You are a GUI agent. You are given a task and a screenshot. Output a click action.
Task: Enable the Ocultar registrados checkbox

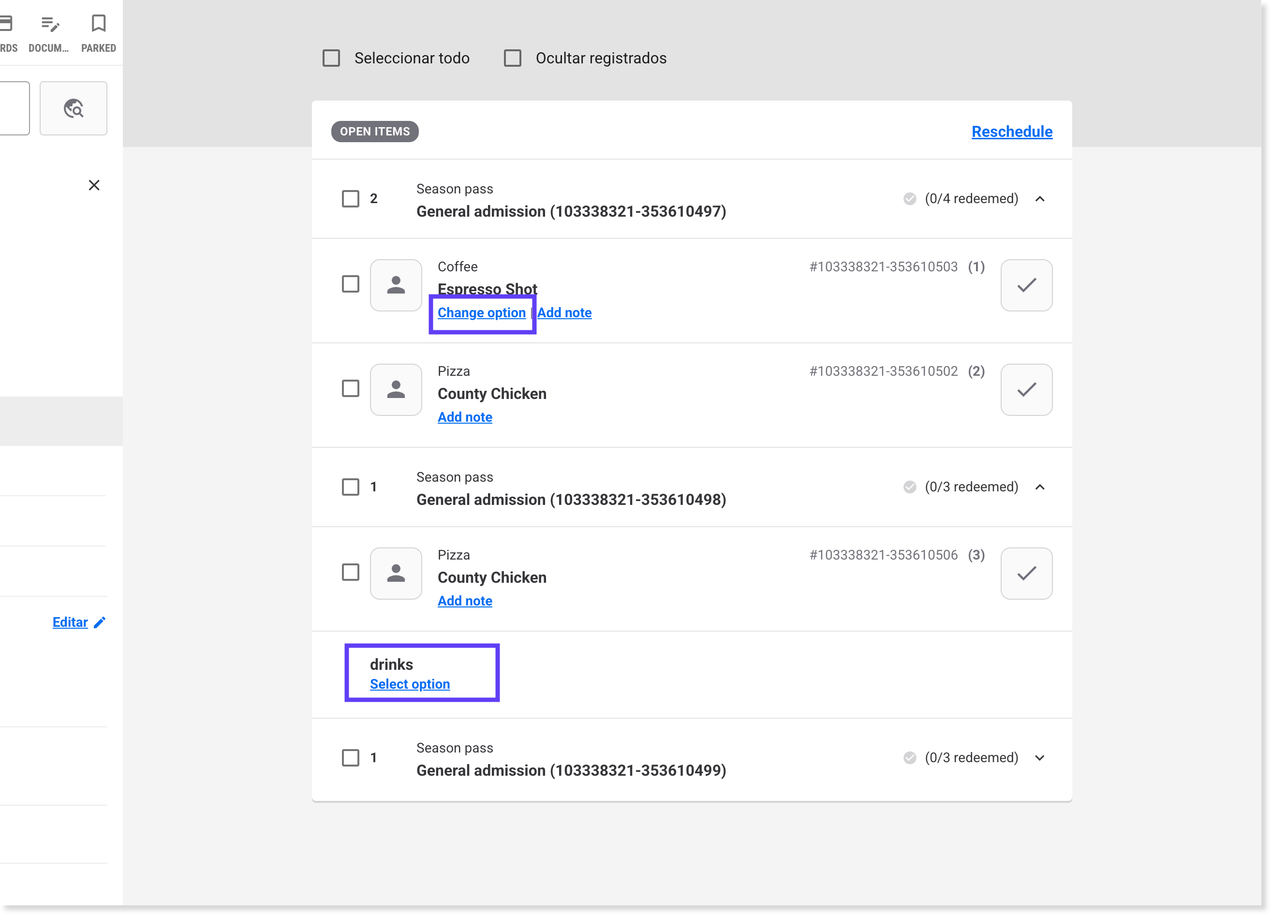(x=512, y=58)
